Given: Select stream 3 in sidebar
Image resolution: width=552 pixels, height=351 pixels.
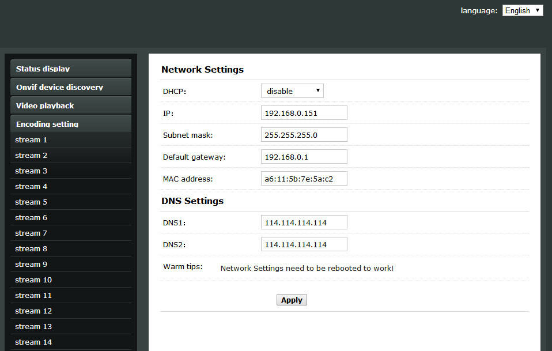Looking at the screenshot, I should (71, 171).
